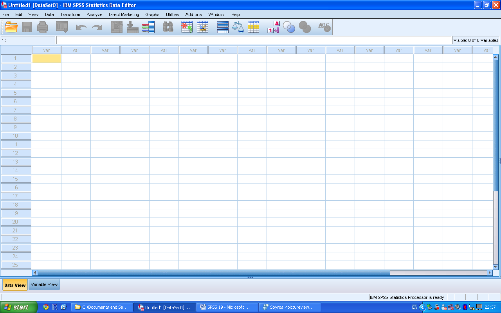Image resolution: width=501 pixels, height=313 pixels.
Task: Click the Bluetooth tray icon
Action: click(465, 307)
